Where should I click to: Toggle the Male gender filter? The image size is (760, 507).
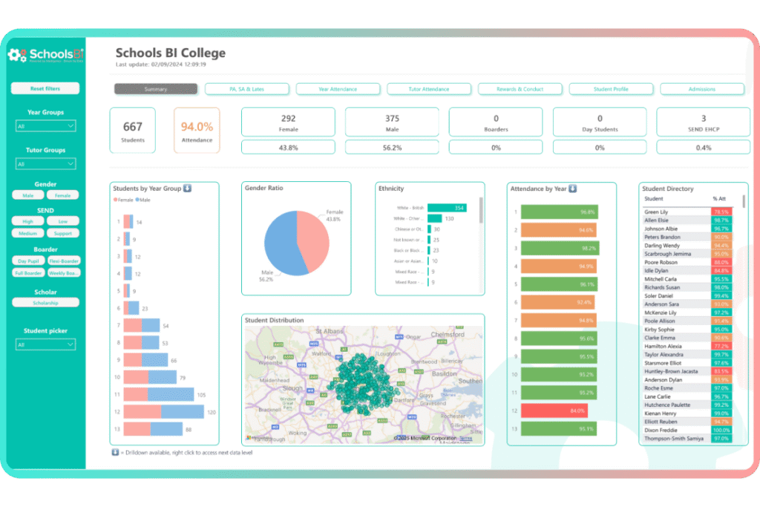coord(28,195)
